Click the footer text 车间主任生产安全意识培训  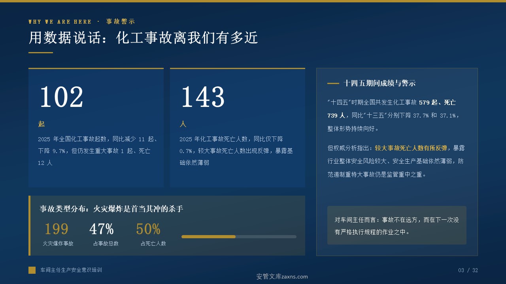pyautogui.click(x=71, y=270)
